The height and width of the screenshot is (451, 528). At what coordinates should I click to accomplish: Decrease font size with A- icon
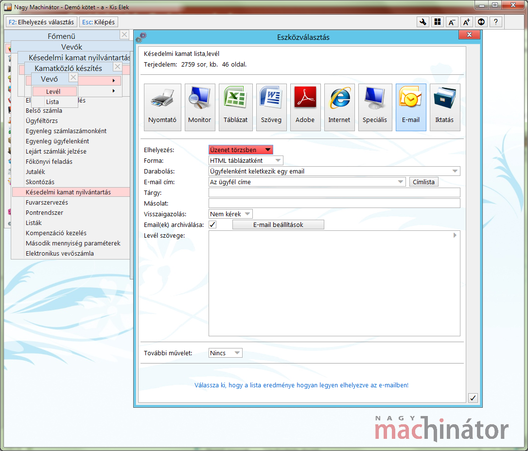tap(452, 22)
